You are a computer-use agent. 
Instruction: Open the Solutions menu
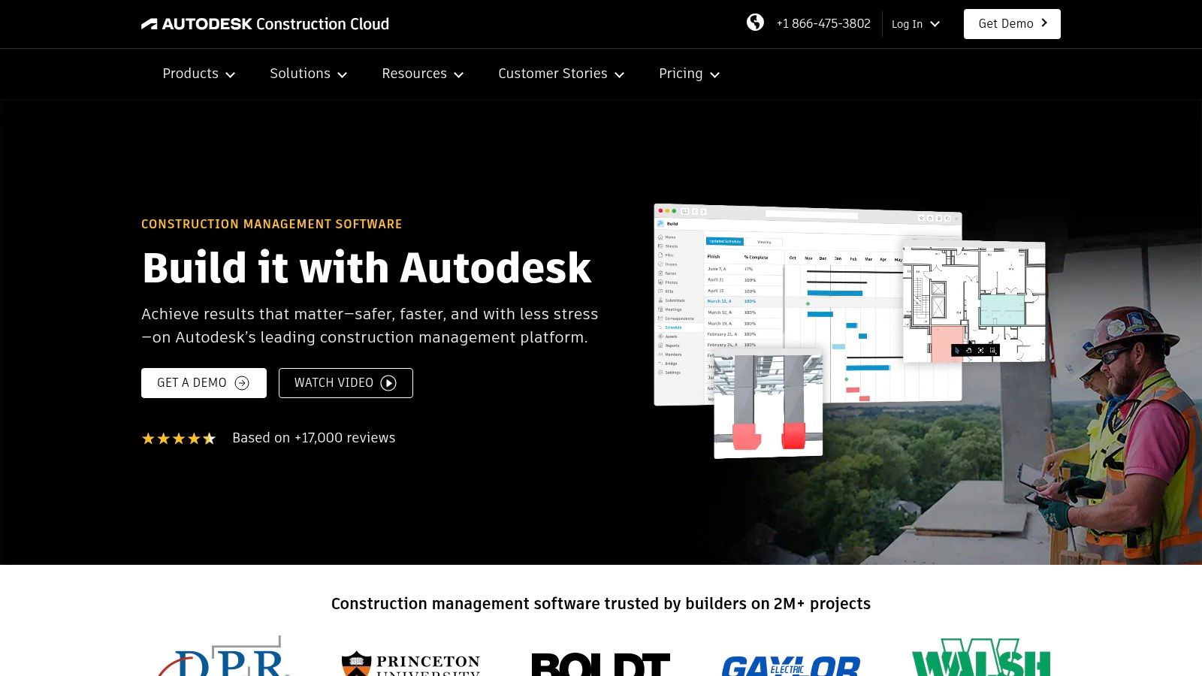pos(309,74)
